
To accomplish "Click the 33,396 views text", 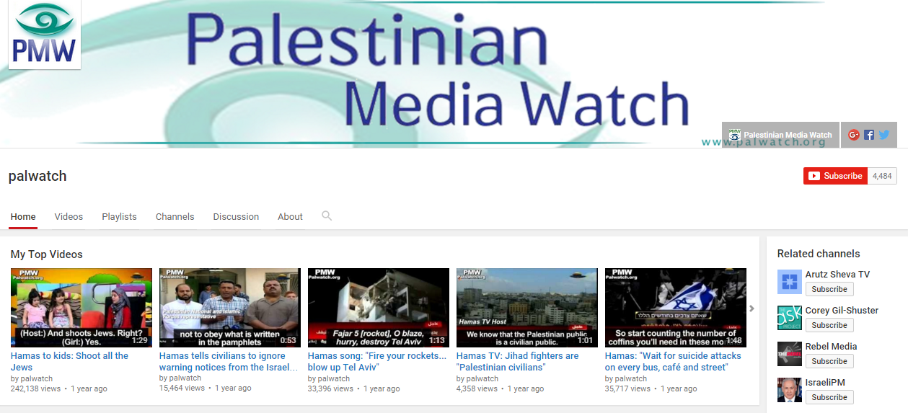I will (x=330, y=388).
